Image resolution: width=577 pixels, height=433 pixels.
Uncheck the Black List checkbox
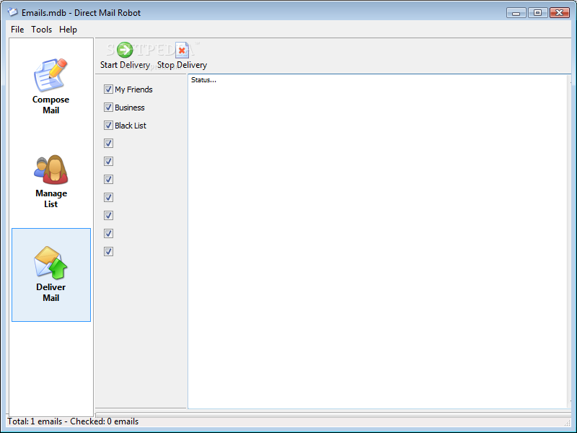click(108, 125)
